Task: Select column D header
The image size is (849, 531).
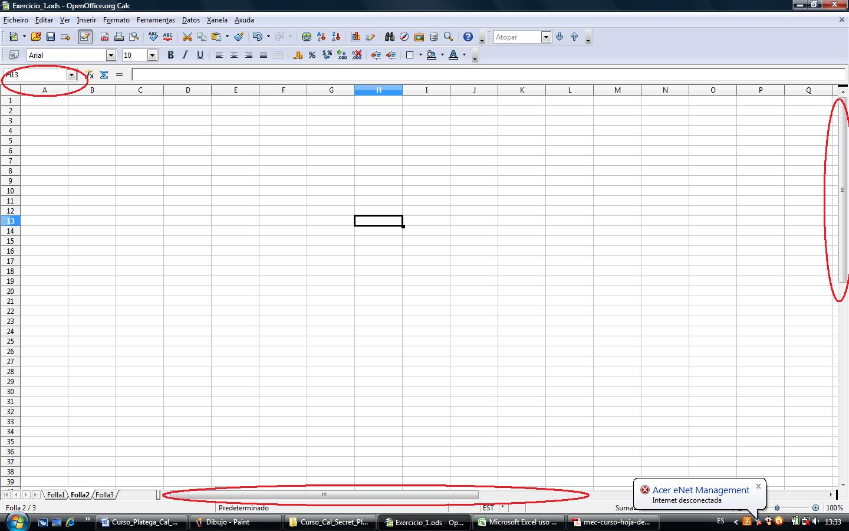Action: [x=187, y=90]
